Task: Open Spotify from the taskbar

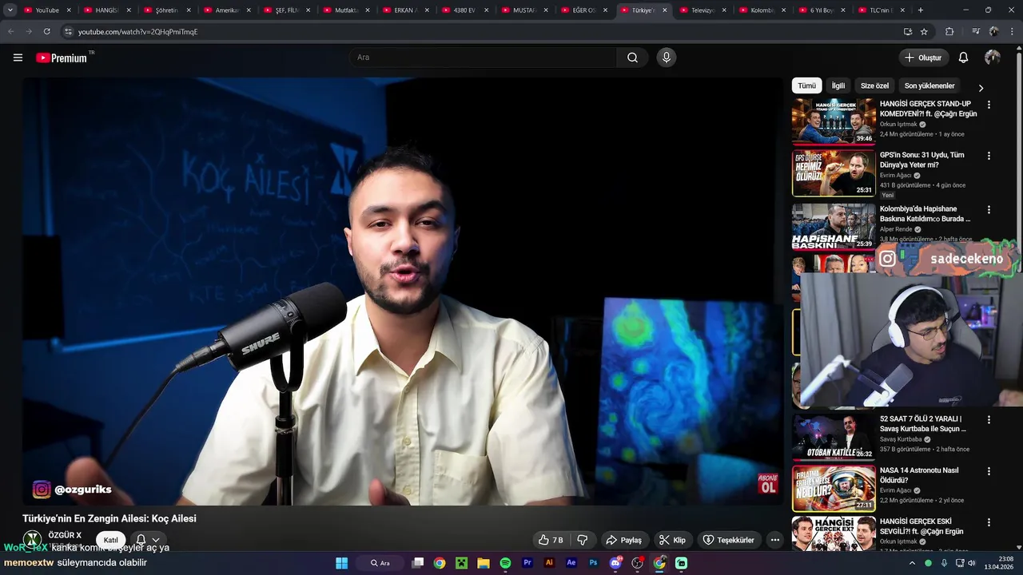Action: (x=505, y=563)
